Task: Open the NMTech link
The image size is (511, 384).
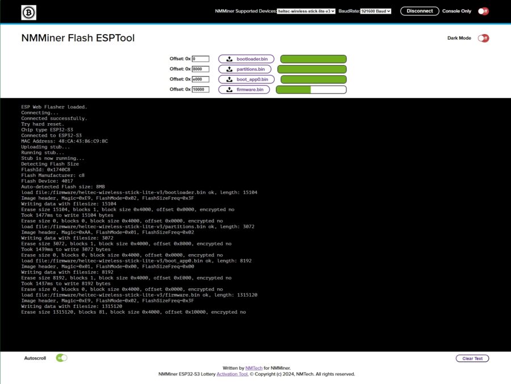Action: [x=253, y=368]
